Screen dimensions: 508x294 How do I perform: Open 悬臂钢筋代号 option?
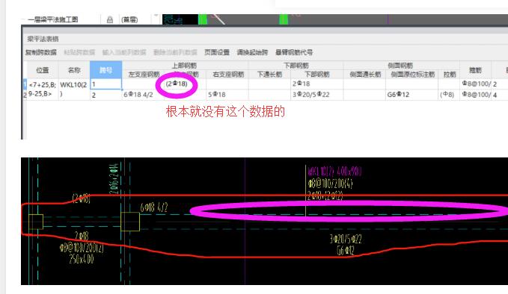294,52
